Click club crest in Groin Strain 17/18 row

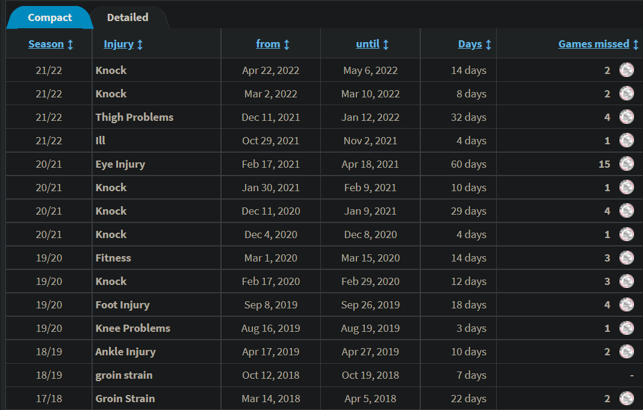[x=627, y=398]
